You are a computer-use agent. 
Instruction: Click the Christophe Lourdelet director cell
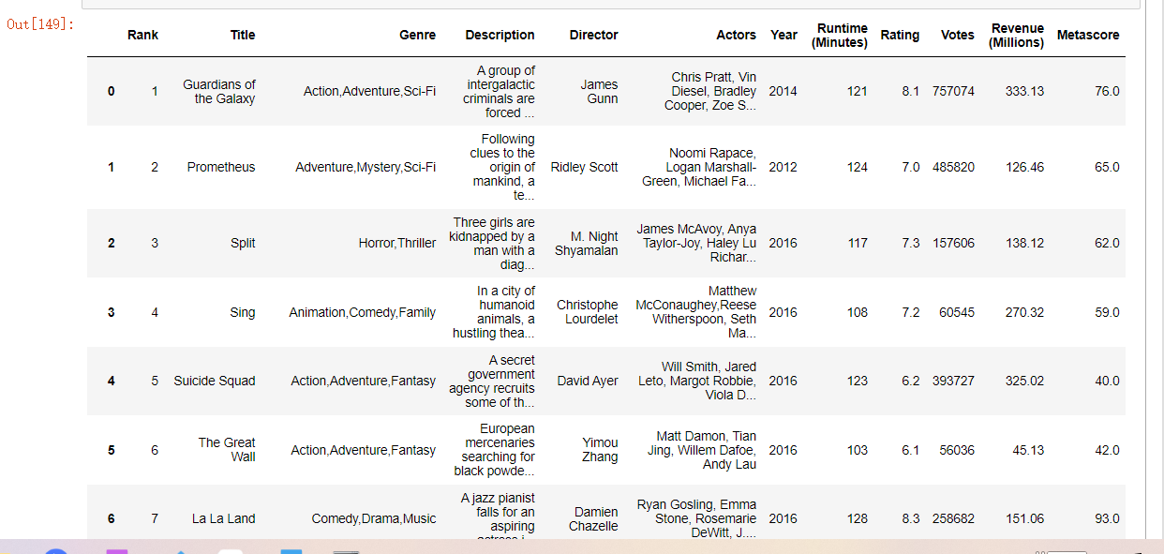[x=588, y=312]
